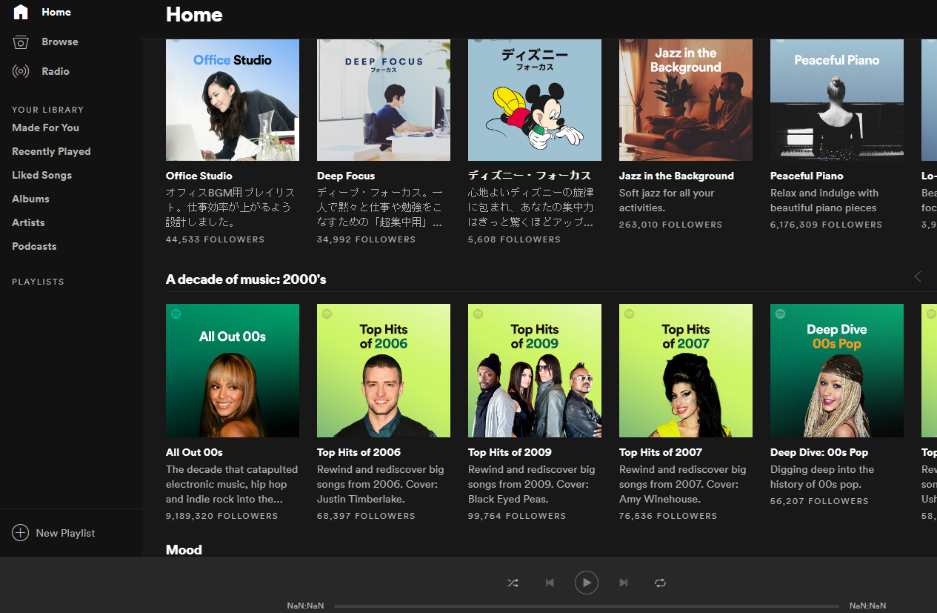The height and width of the screenshot is (613, 937).
Task: Click '9,189,320 FOLLOWERS' text
Action: point(222,516)
